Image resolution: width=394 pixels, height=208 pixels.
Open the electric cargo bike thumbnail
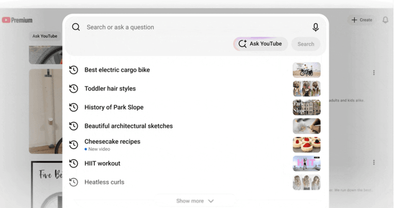306,70
